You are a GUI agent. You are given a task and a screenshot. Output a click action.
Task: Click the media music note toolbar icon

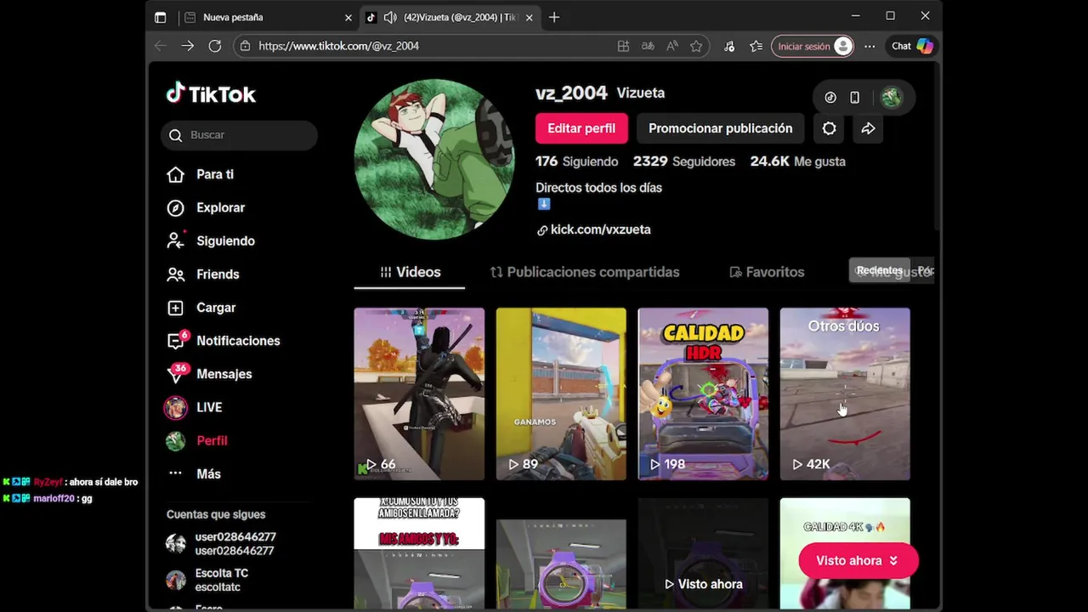pos(729,46)
